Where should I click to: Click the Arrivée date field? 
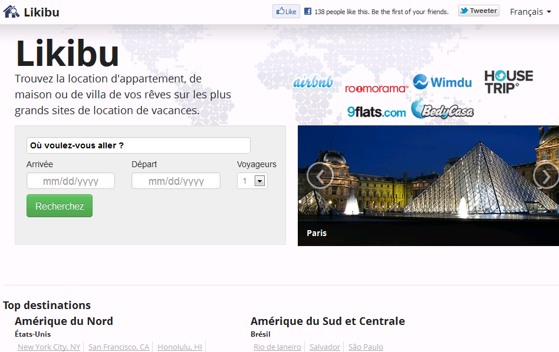pos(71,181)
